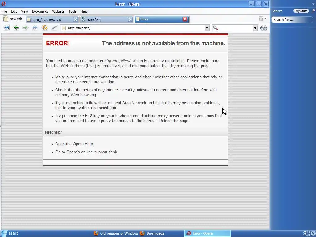Click the pin icon in the Search panel

[x=313, y=11]
